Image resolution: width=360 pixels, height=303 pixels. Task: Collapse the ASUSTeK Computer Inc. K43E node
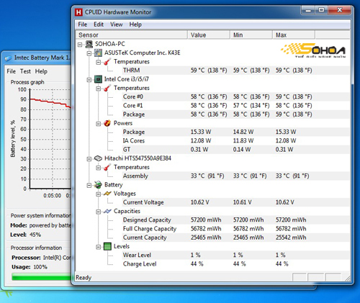(89, 53)
